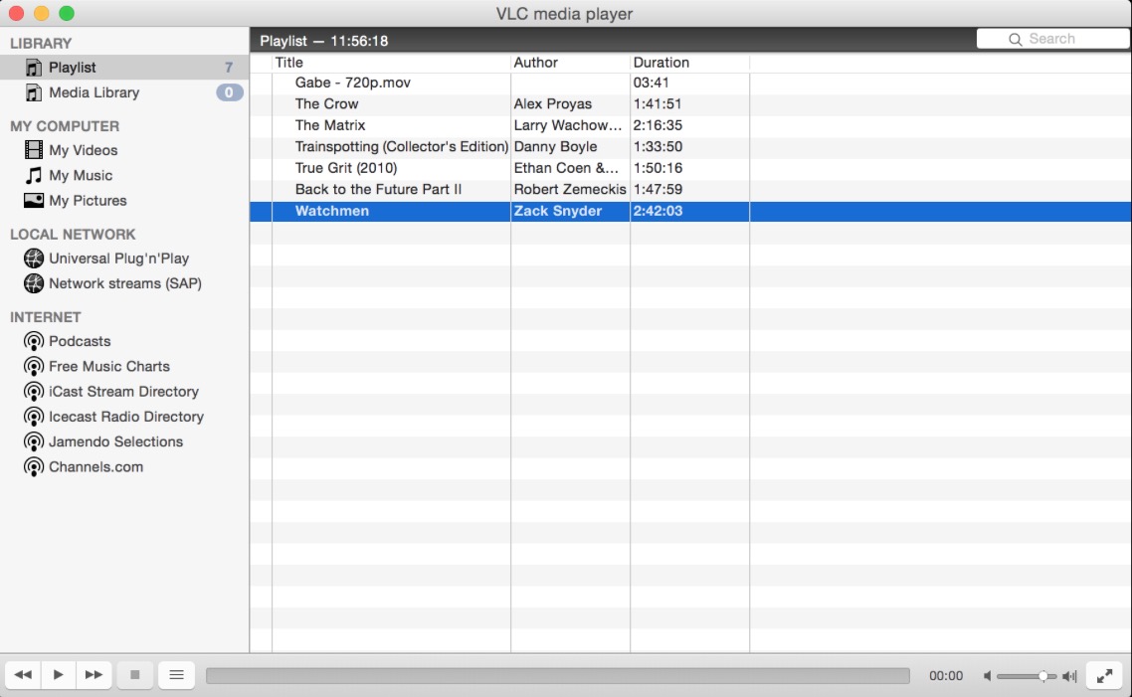Viewport: 1132px width, 697px height.
Task: Stop playback with the stop button
Action: [134, 675]
